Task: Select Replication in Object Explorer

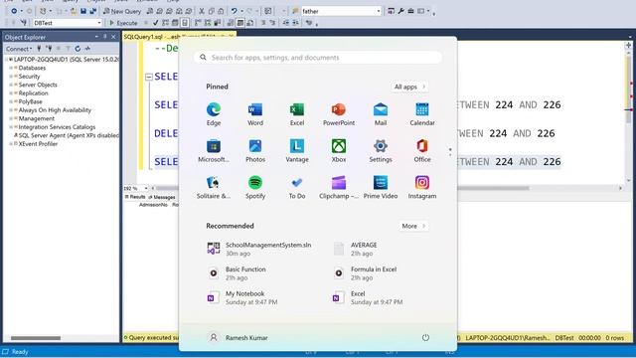Action: point(33,92)
